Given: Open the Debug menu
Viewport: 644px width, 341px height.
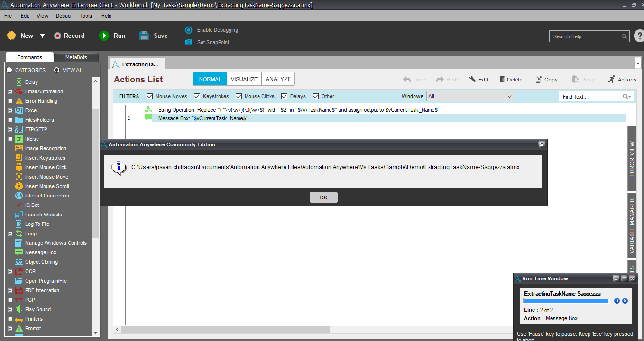Looking at the screenshot, I should [x=63, y=16].
